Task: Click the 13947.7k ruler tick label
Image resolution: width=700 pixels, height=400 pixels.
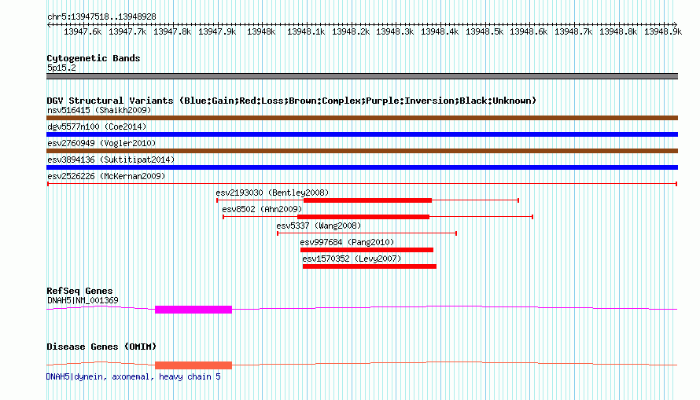Action: pos(127,31)
